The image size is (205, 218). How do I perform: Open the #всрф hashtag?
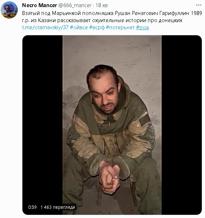[x=97, y=27]
